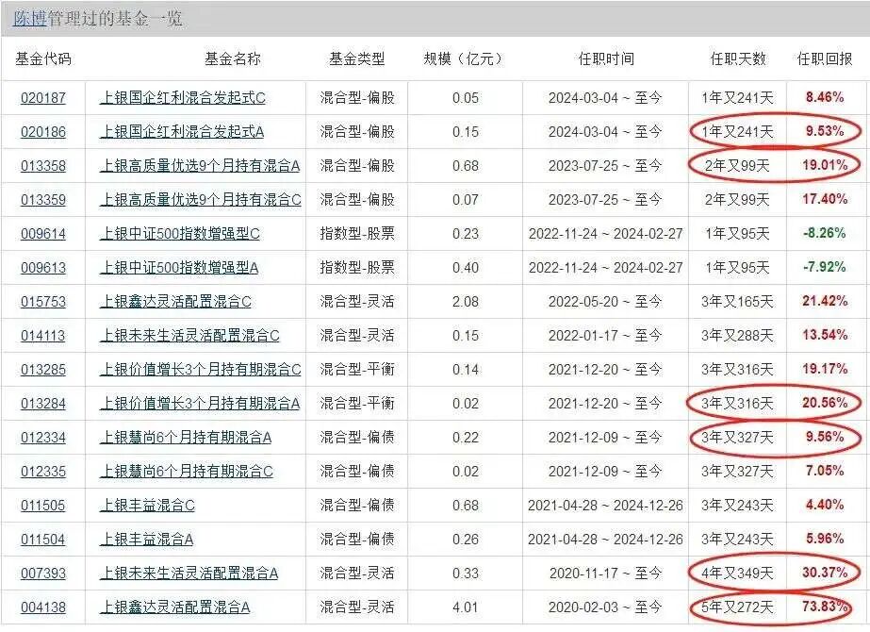
Task: Open fund 上银高质量优选9个月持有混合A
Action: pos(200,166)
